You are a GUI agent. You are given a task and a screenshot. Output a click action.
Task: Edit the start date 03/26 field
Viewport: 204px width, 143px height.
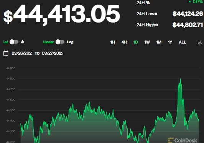click(22, 53)
